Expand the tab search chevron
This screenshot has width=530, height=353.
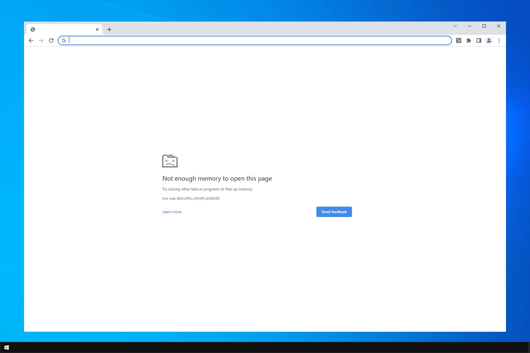(x=455, y=26)
